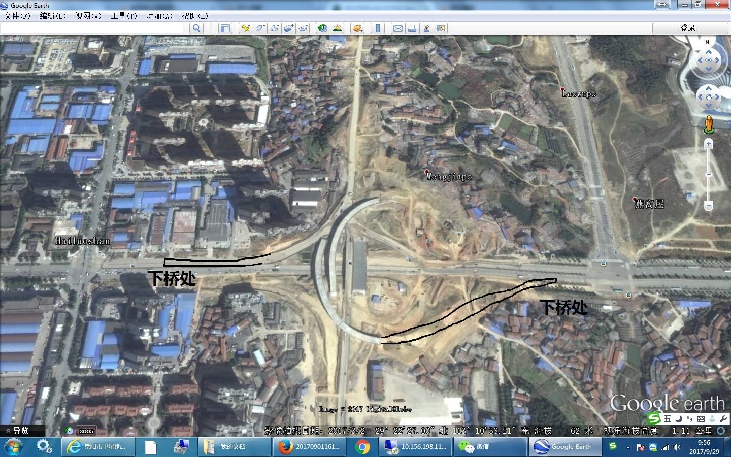Add an image overlay

tap(288, 28)
